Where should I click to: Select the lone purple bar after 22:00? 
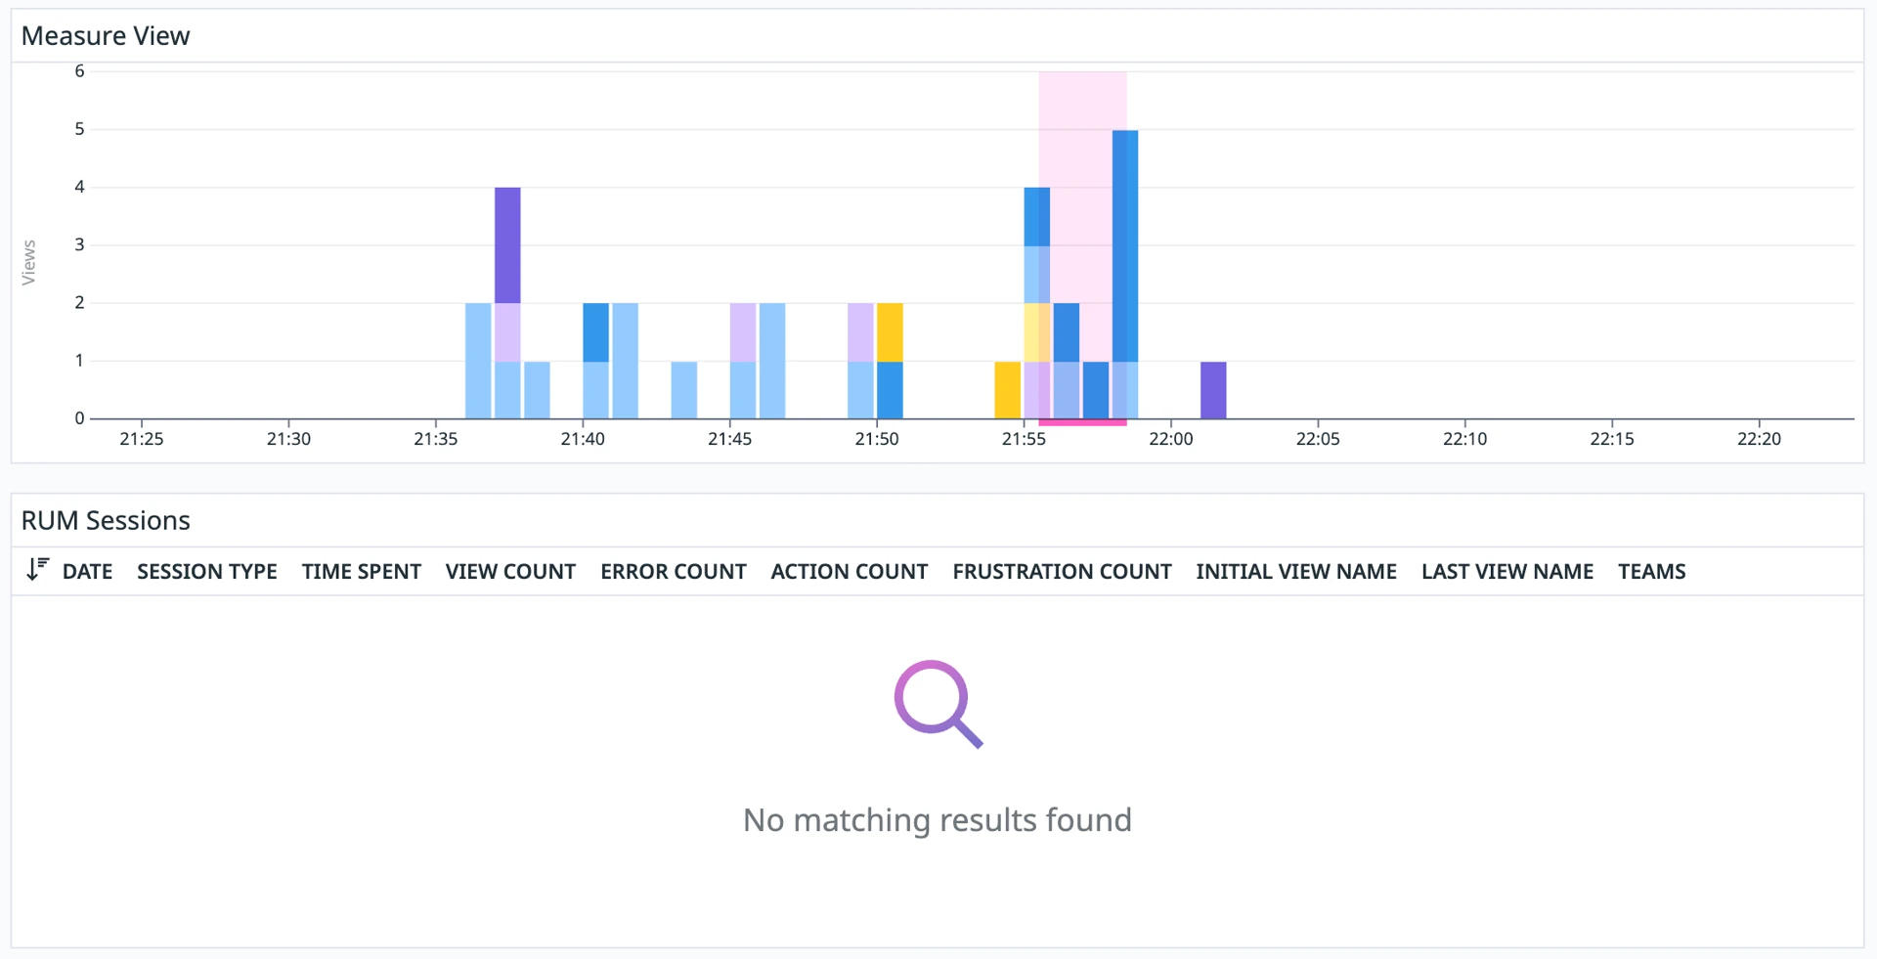pyautogui.click(x=1213, y=390)
